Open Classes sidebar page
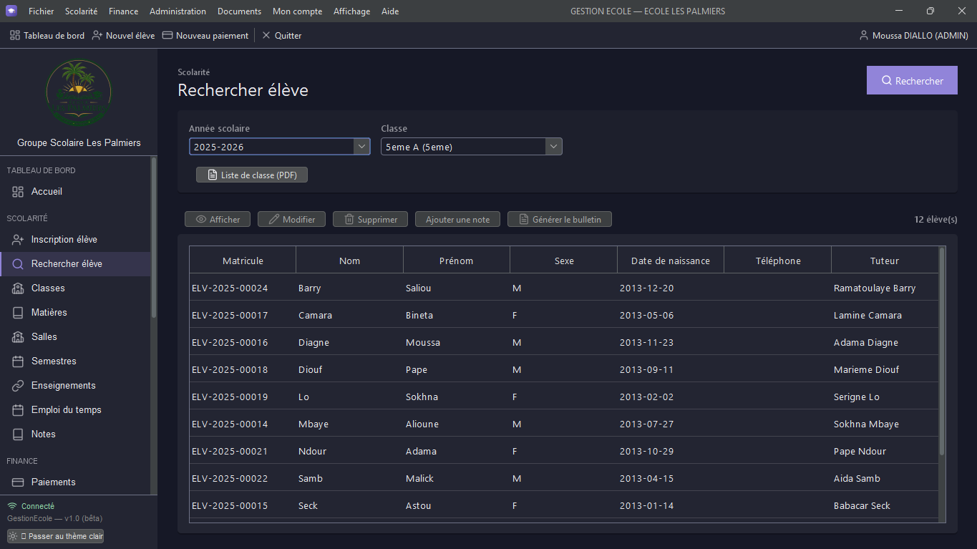The width and height of the screenshot is (977, 549). click(x=75, y=288)
